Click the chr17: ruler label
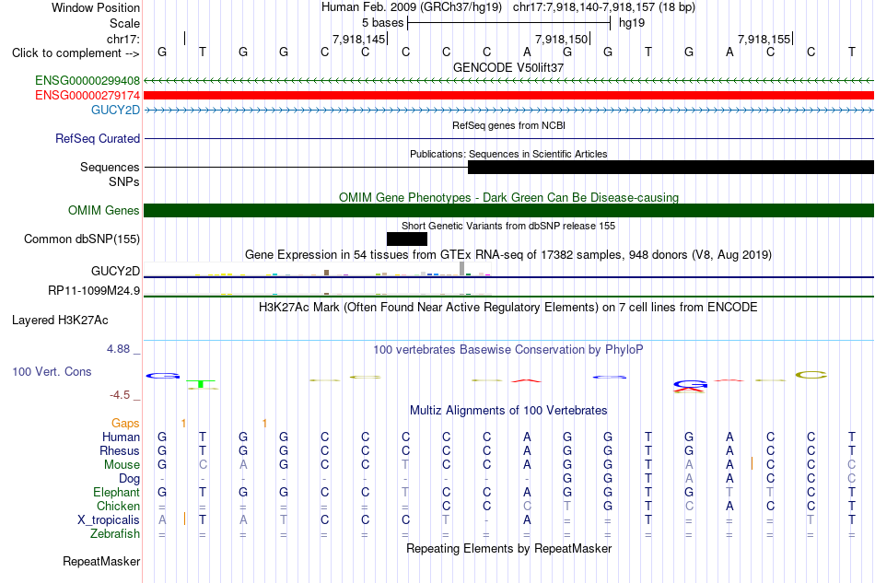 tap(123, 39)
